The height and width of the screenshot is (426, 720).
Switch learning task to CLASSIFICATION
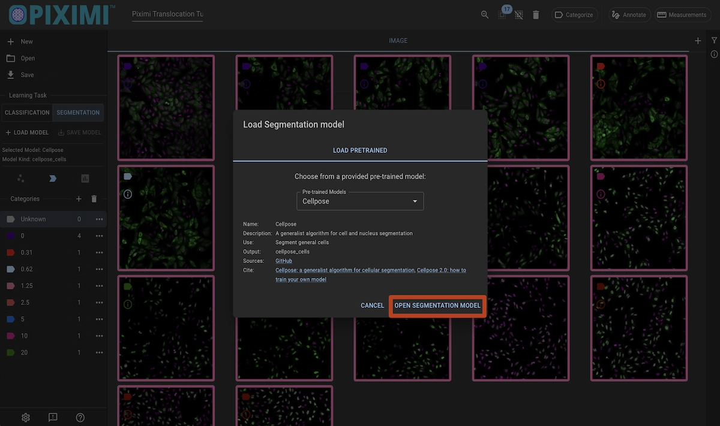(27, 113)
